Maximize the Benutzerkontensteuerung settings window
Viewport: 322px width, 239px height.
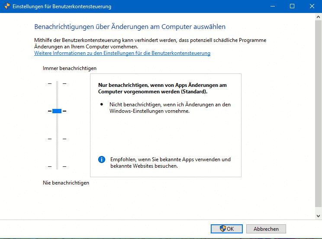click(292, 6)
